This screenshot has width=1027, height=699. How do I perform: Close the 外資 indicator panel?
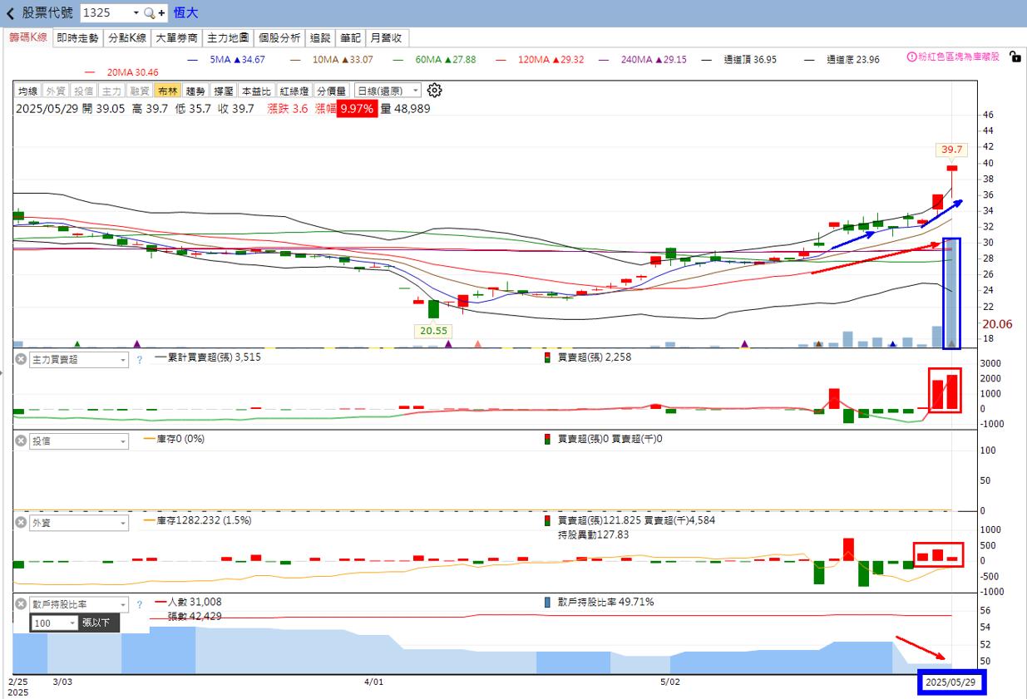coord(21,523)
